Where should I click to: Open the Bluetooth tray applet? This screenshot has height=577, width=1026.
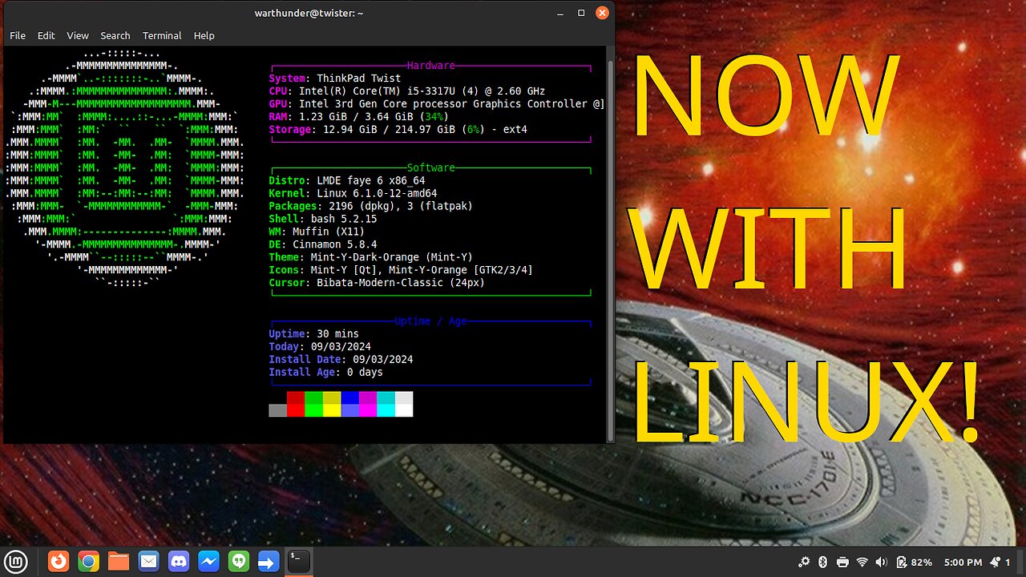pos(824,563)
